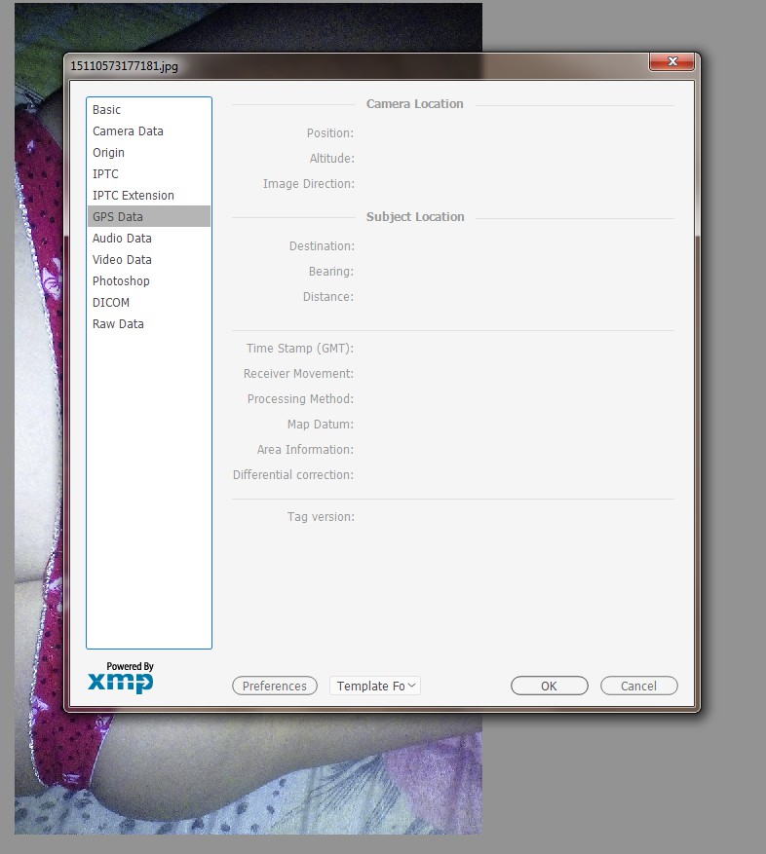This screenshot has height=854, width=766.
Task: Select the Origin category
Action: [x=149, y=153]
